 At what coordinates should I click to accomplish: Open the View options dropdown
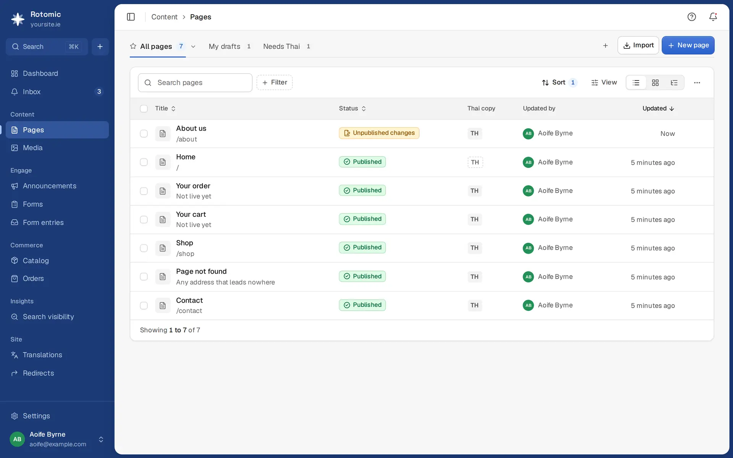604,82
